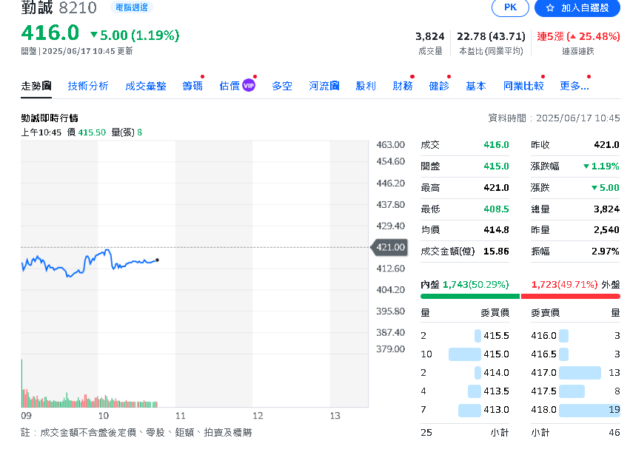Click ask price 416.0
The image size is (630, 455).
[543, 336]
